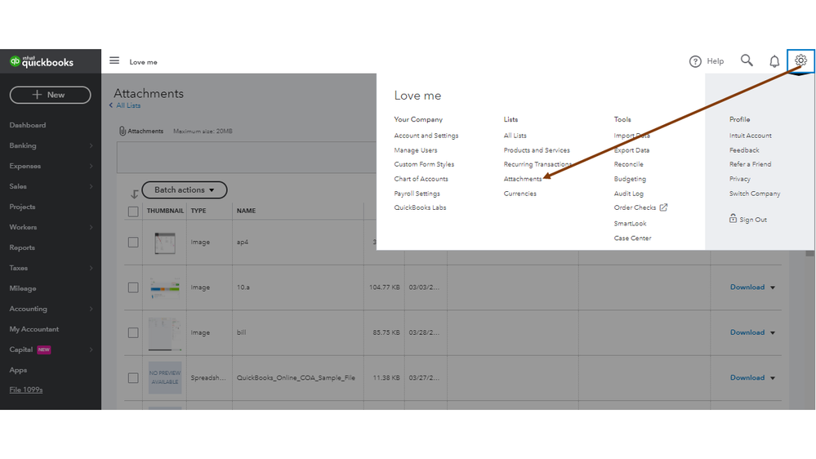The image size is (816, 459).
Task: Open the Batch actions dropdown
Action: click(185, 190)
